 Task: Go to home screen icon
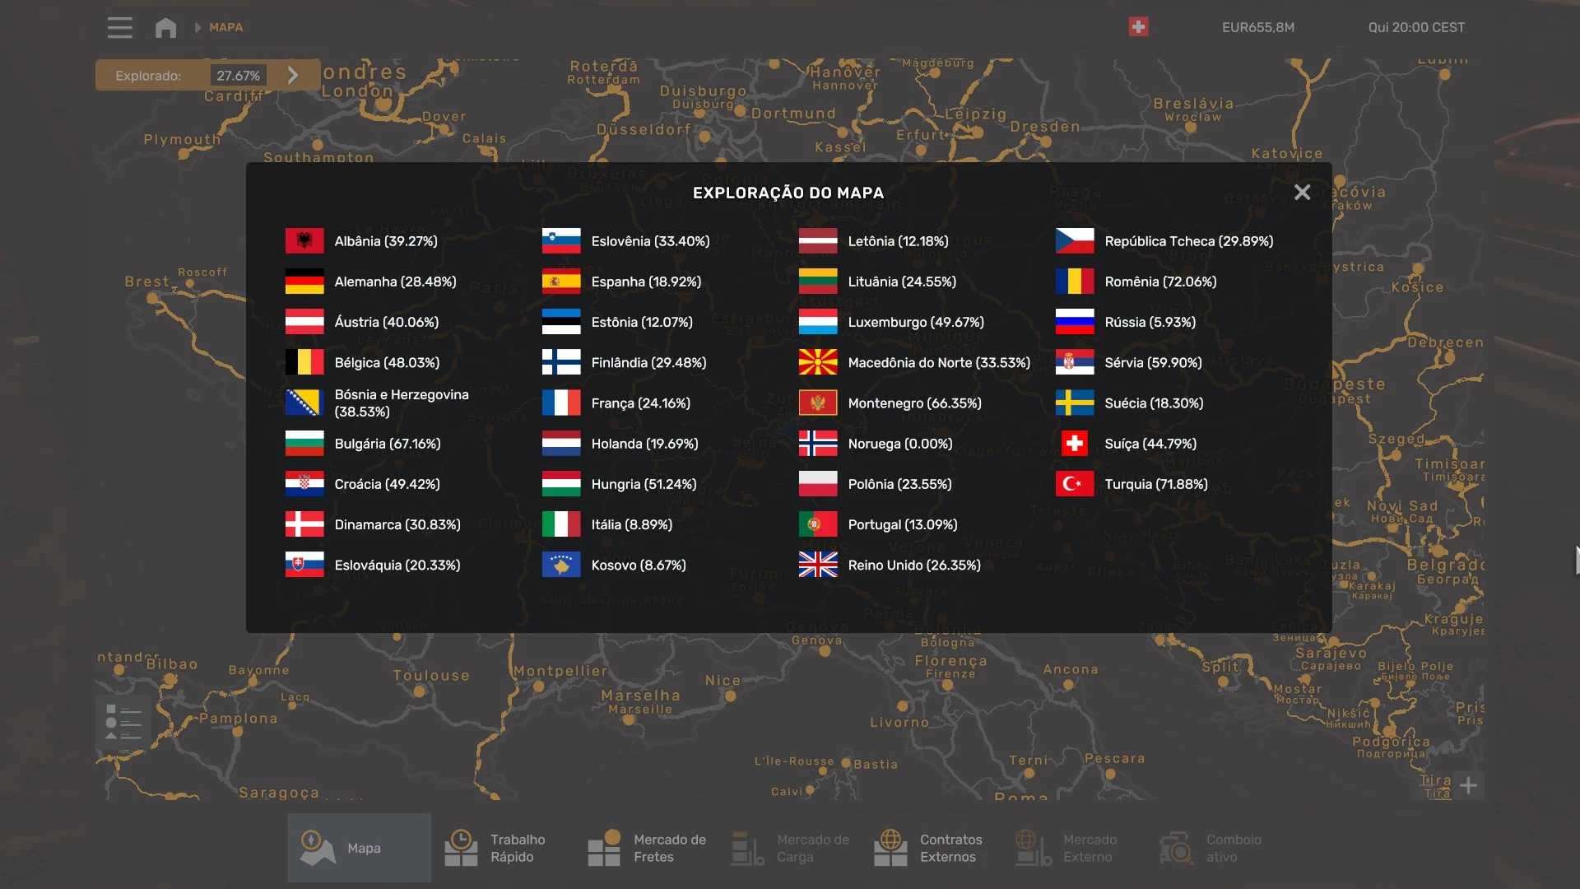(165, 28)
